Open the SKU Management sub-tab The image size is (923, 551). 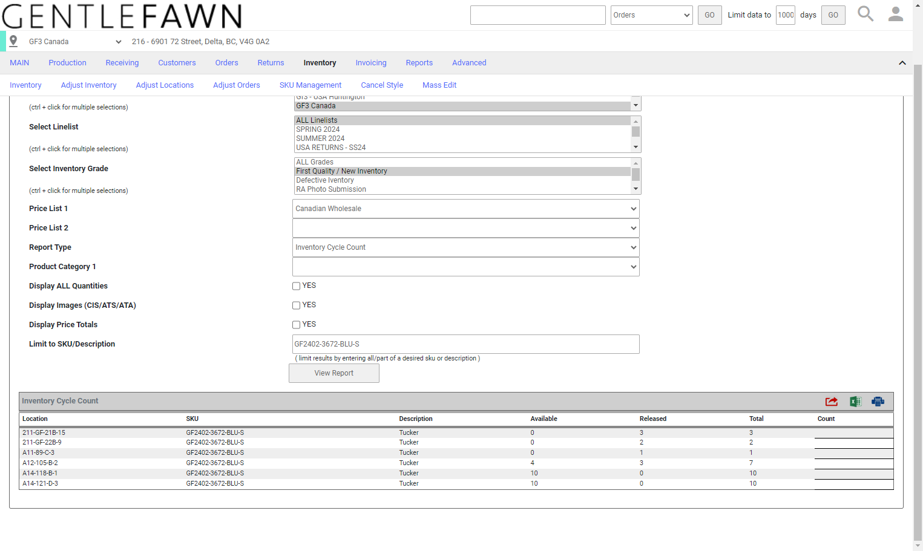[x=310, y=85]
